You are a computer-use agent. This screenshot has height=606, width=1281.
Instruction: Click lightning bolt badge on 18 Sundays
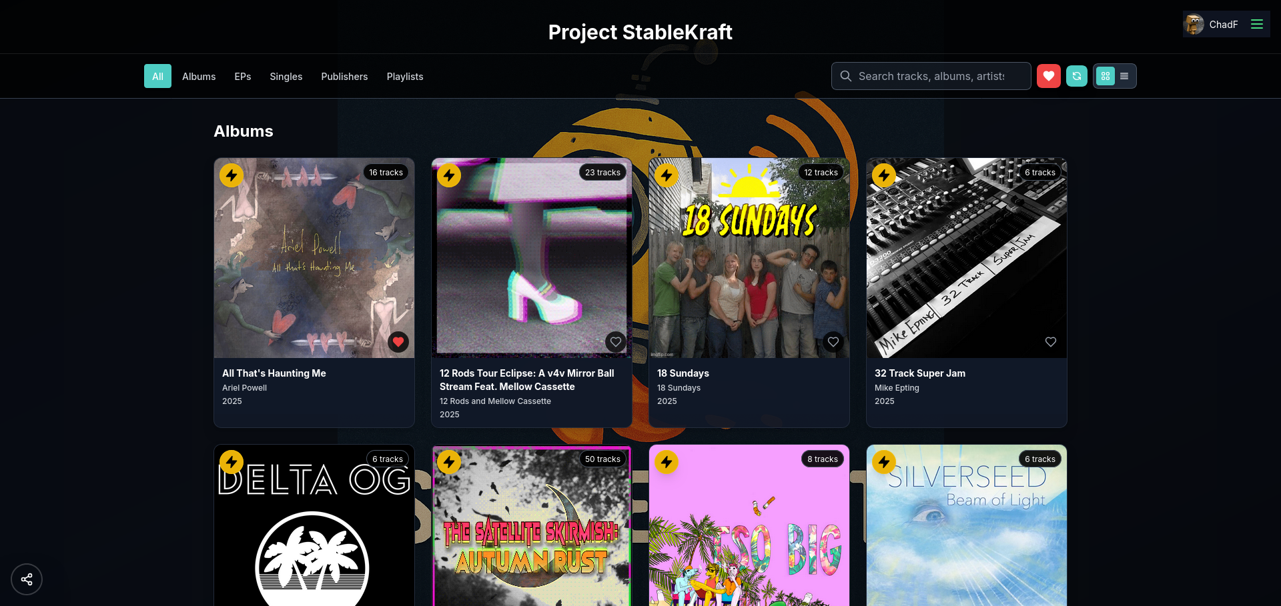[667, 175]
